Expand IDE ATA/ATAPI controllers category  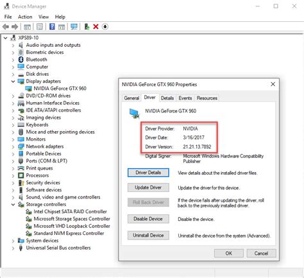click(13, 110)
